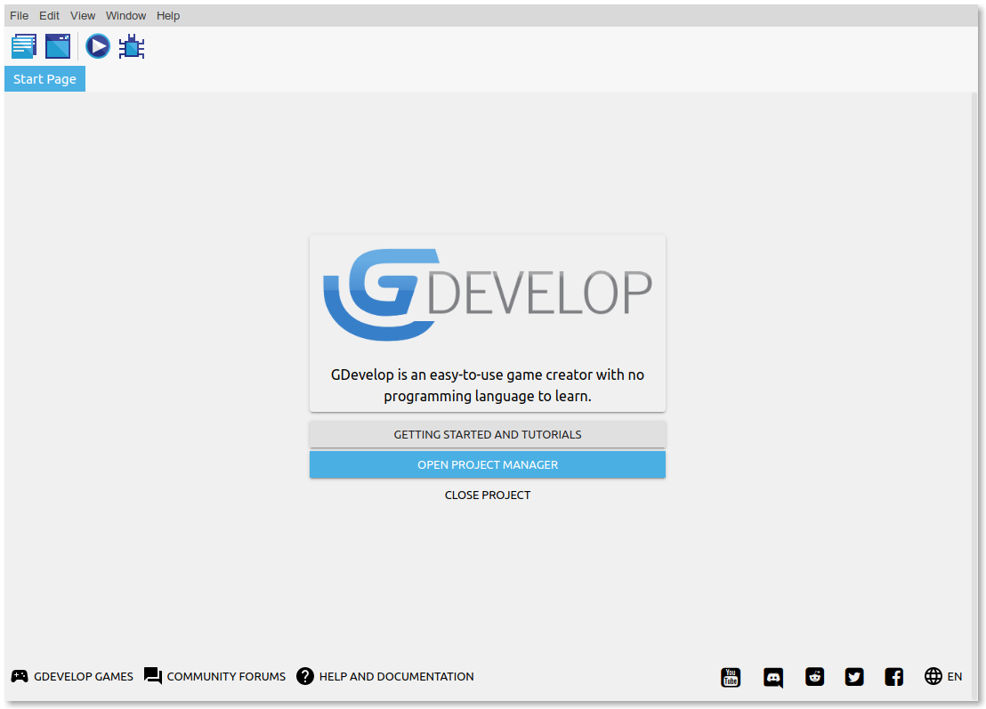
Task: Click Getting Started and Tutorials button
Action: [488, 435]
